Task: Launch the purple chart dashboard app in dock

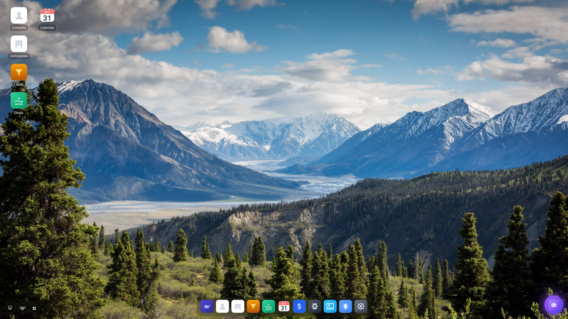Action: pyautogui.click(x=207, y=306)
